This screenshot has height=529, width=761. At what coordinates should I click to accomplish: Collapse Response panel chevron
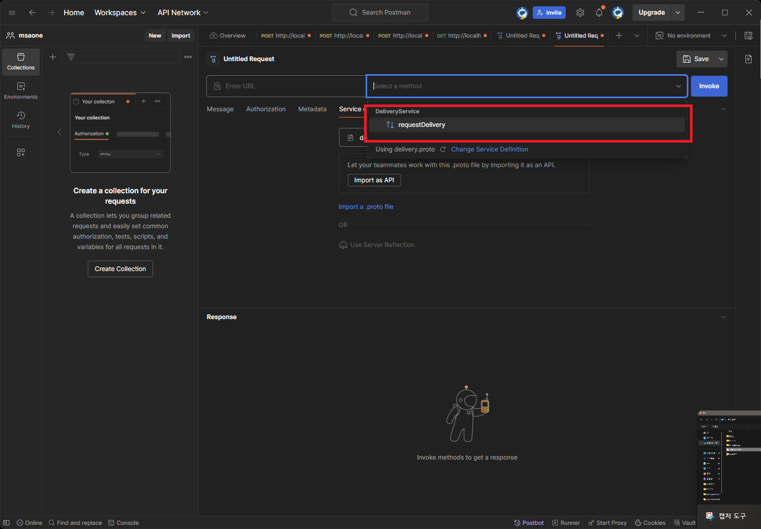click(x=723, y=317)
